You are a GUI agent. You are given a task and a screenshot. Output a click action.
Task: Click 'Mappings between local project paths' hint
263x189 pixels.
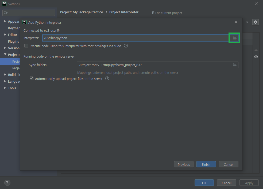click(128, 73)
